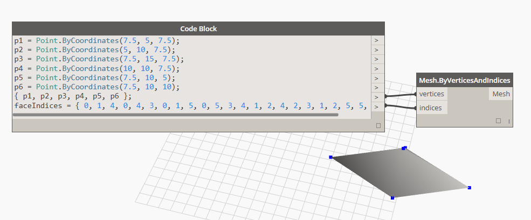
Task: Click the { p1, p2, p3, p4, p5, p6 } line
Action: (73, 96)
